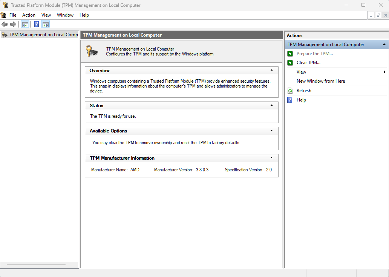
Task: Open the Action menu
Action: [x=29, y=15]
